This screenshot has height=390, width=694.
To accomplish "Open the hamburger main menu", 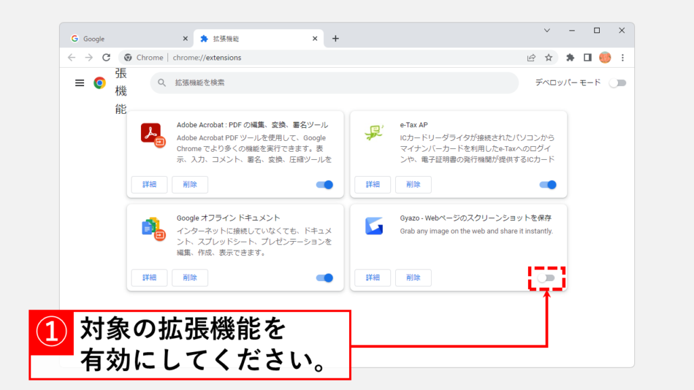I will [x=79, y=83].
